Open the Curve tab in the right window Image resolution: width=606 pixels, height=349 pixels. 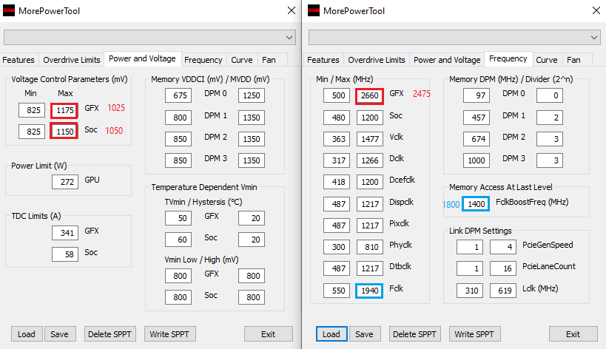tap(547, 60)
